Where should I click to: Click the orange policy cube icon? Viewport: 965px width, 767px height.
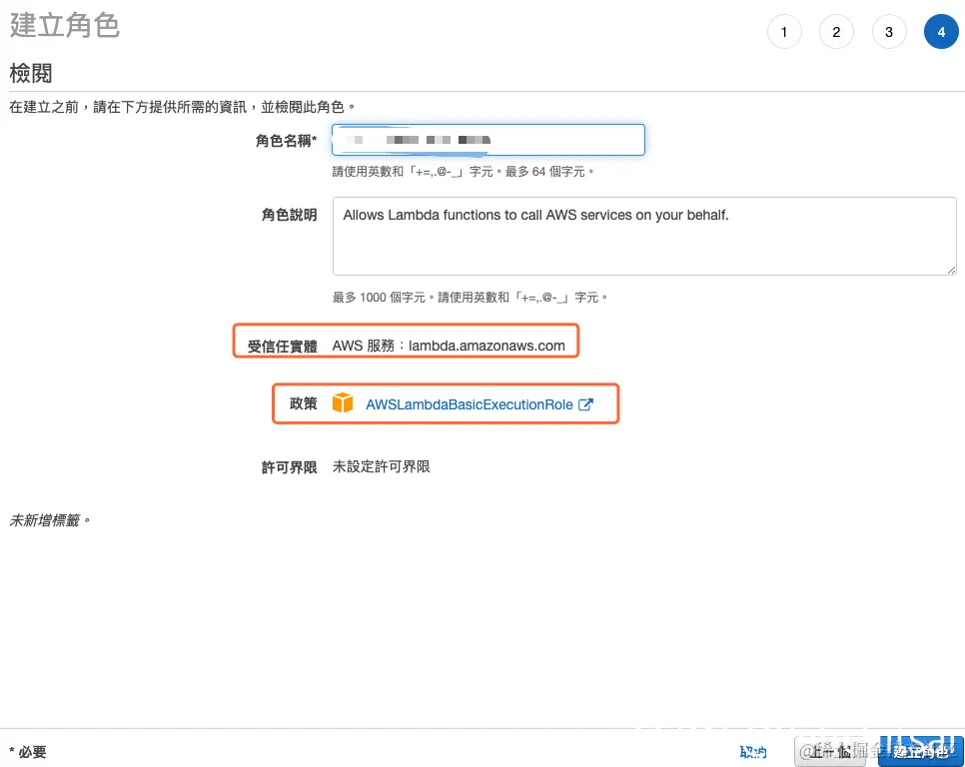[346, 403]
